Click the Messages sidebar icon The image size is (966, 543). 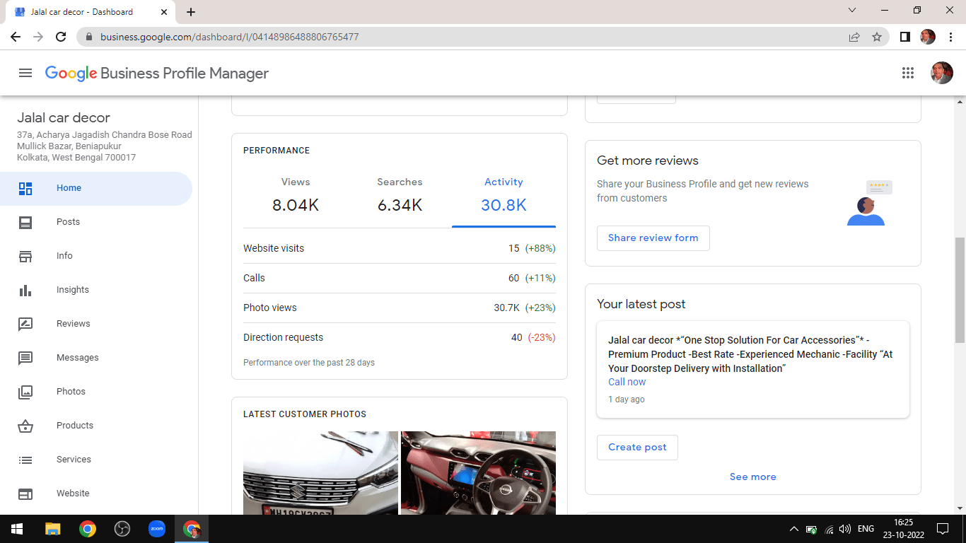(x=25, y=358)
